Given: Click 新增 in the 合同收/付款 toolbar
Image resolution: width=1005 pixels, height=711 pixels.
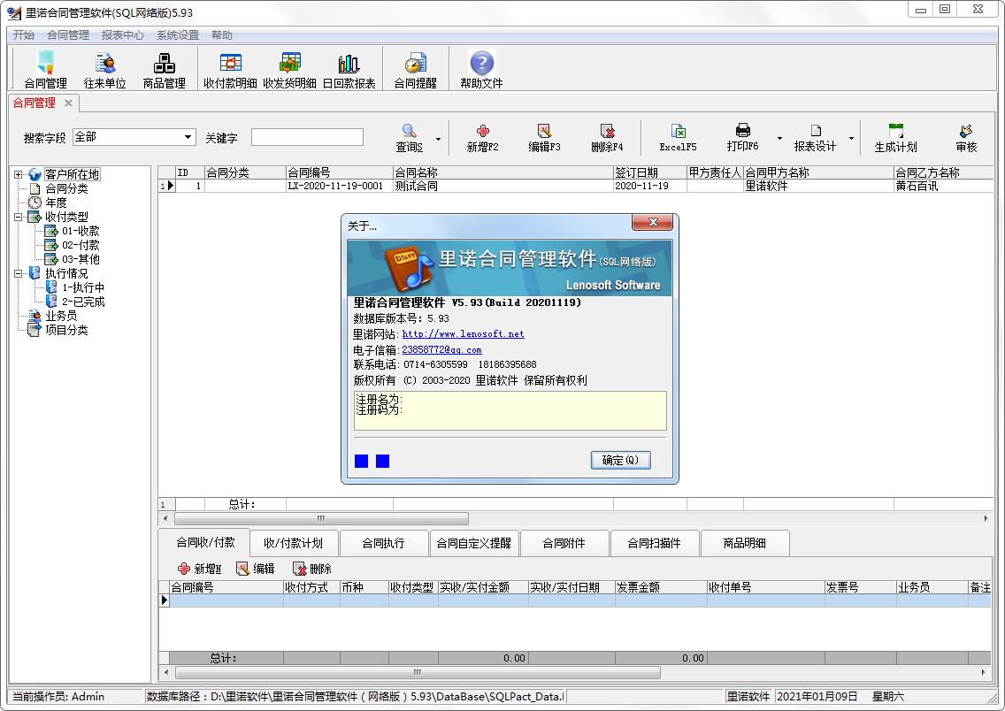Looking at the screenshot, I should (x=199, y=569).
